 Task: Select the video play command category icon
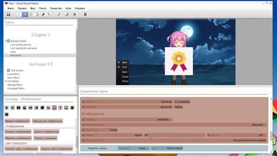[x=19, y=108]
